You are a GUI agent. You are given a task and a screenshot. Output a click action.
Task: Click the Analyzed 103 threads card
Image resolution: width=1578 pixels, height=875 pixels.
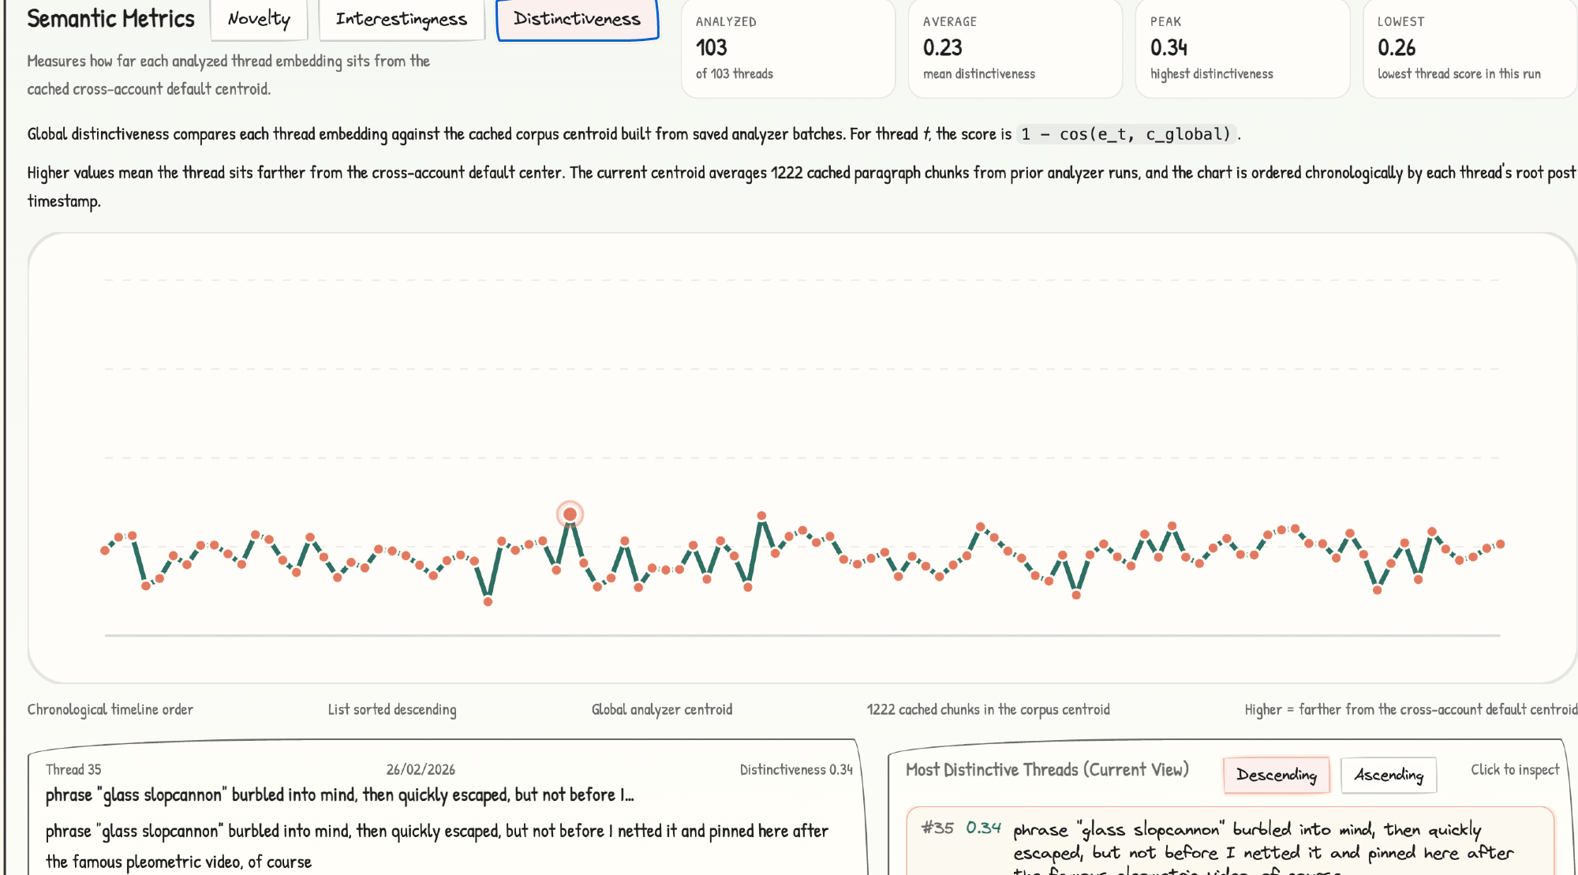[787, 49]
